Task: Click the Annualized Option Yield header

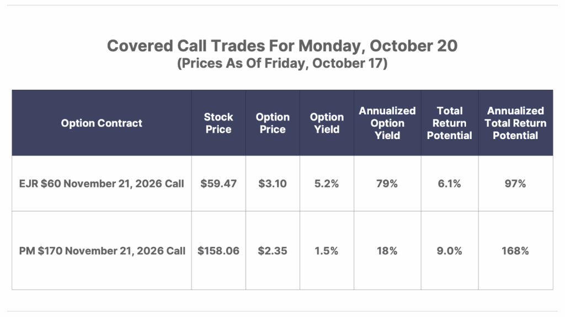Action: click(x=387, y=123)
